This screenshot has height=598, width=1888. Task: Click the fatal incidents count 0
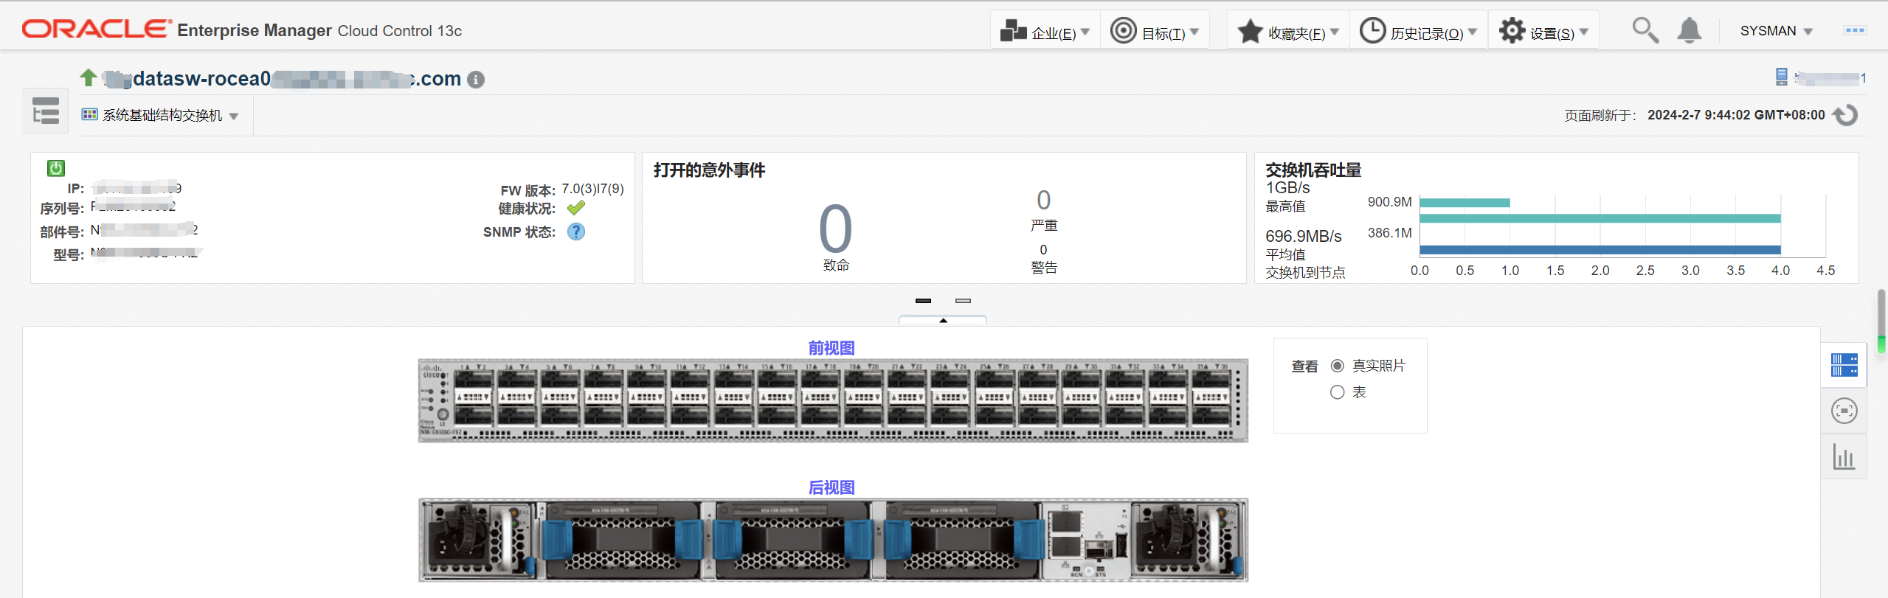836,229
